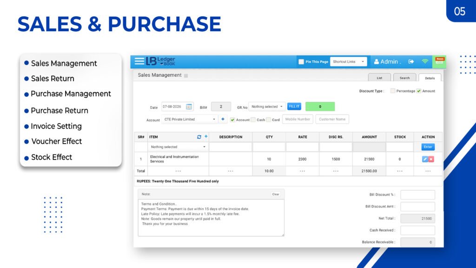Click the small square beside Sales Management title

tap(186, 76)
